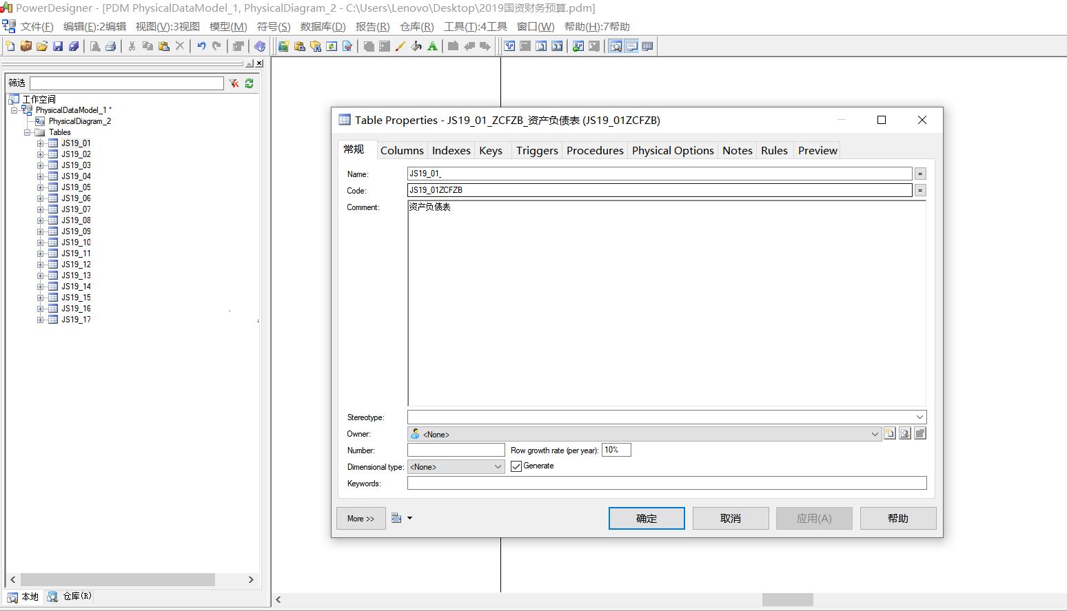1067x611 pixels.
Task: Click the help book icon in toolbar
Action: point(260,46)
